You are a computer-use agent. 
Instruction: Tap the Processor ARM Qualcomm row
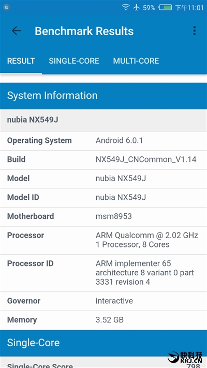(103, 240)
